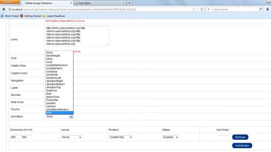Pick 'directionRight' from the animation list
The height and width of the screenshot is (152, 271).
(x=59, y=81)
